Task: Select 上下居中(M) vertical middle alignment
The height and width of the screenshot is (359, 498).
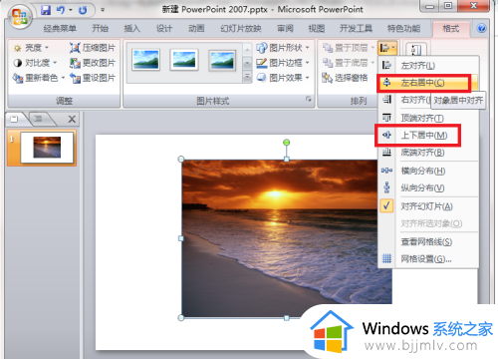Action: click(x=418, y=136)
